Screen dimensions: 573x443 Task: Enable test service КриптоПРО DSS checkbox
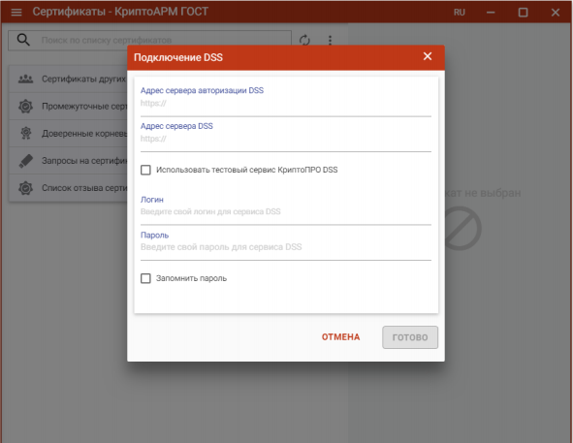point(145,170)
